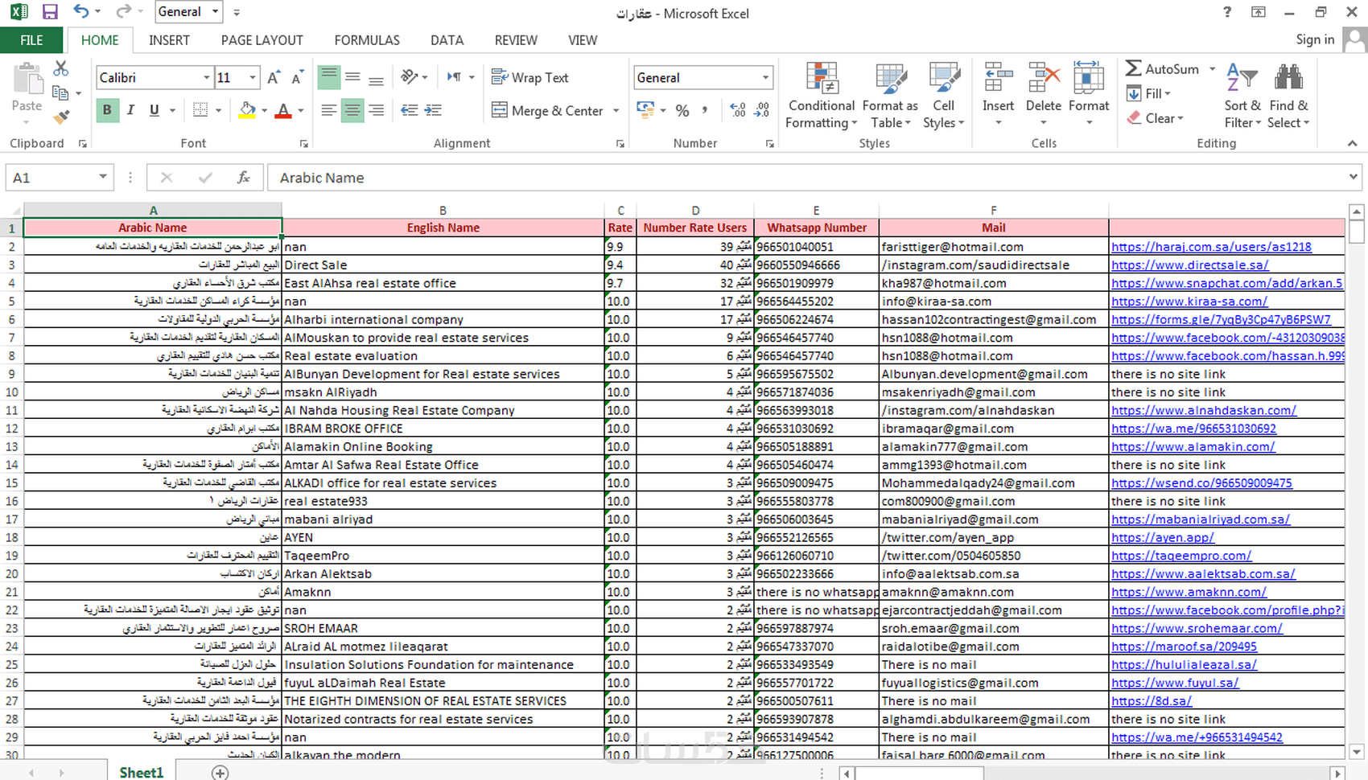This screenshot has height=780, width=1368.
Task: Increase font size with large A
Action: point(274,78)
